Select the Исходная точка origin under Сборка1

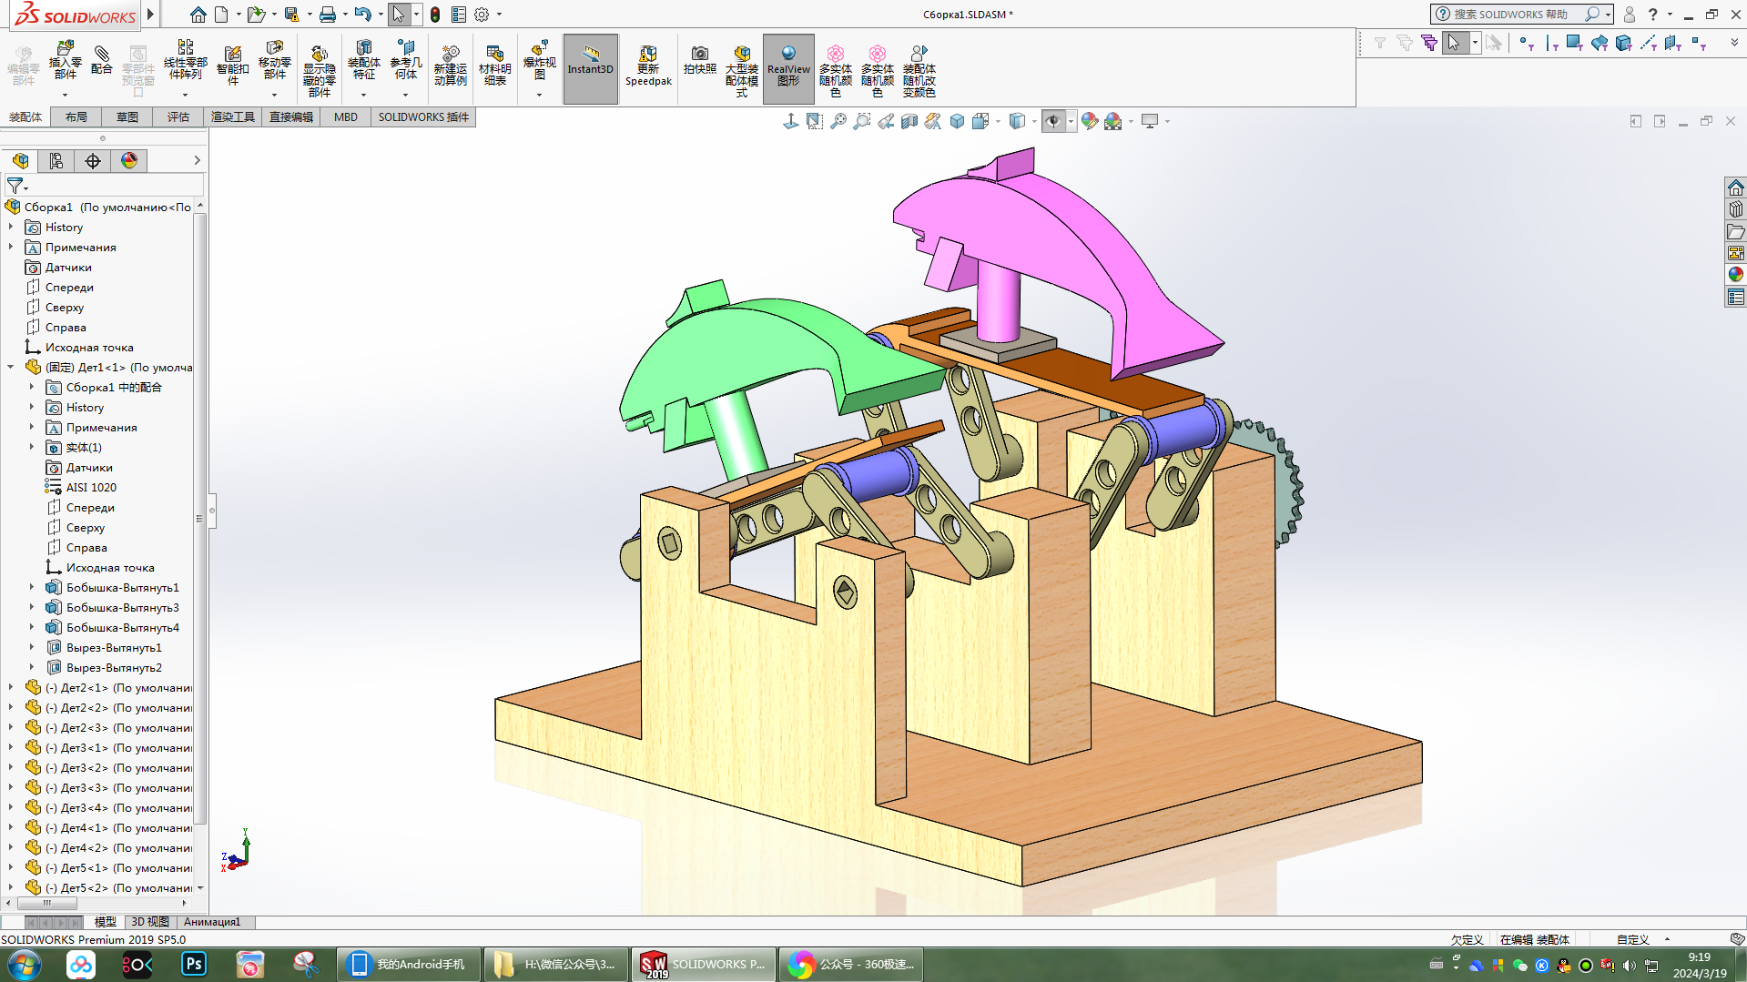89,348
